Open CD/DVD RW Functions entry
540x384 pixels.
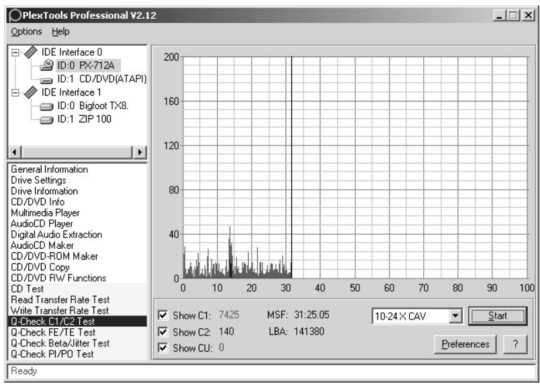58,278
